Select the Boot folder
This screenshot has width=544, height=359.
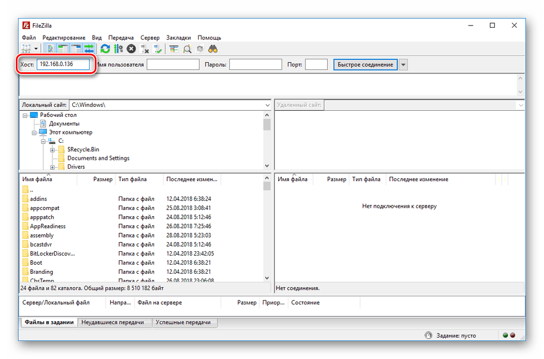click(36, 262)
